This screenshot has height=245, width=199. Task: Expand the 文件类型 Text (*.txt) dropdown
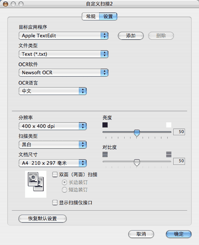click(63, 54)
